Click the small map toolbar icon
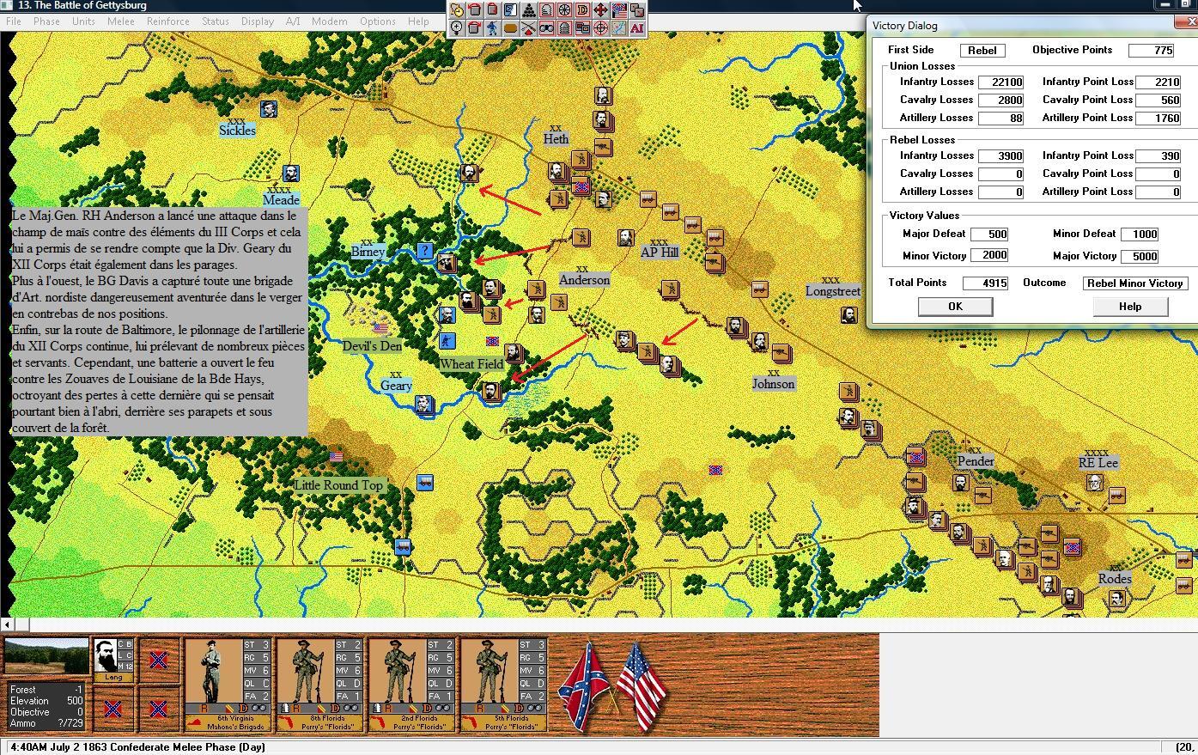Screen dimensions: 1198x755 click(x=619, y=28)
